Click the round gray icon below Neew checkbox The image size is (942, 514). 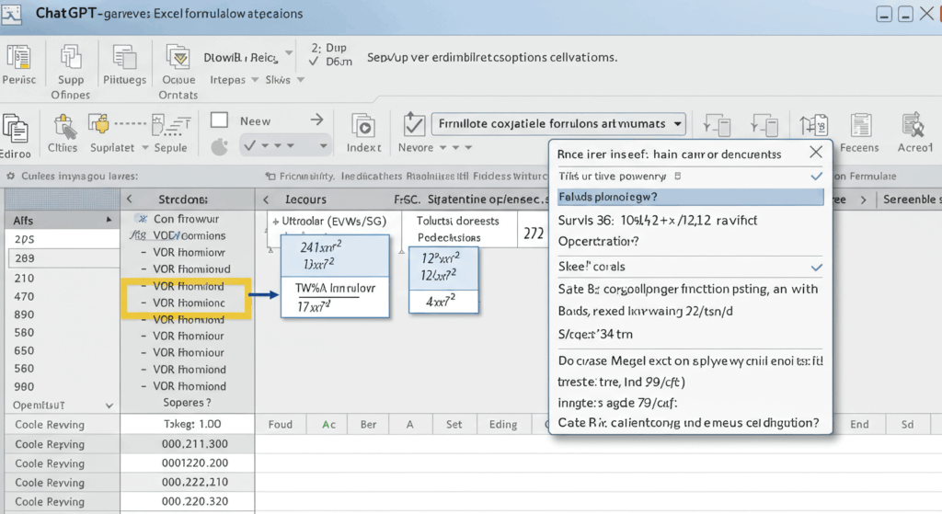point(220,146)
